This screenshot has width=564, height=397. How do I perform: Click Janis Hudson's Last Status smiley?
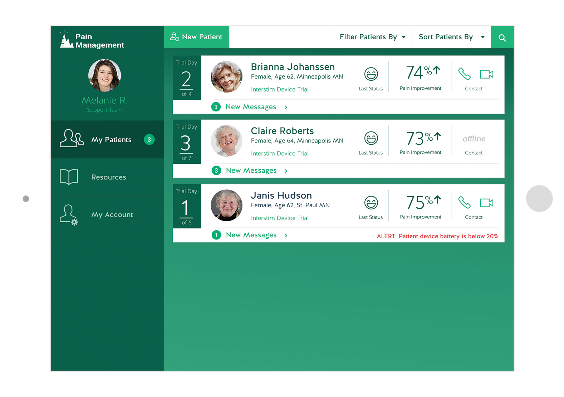pyautogui.click(x=371, y=203)
